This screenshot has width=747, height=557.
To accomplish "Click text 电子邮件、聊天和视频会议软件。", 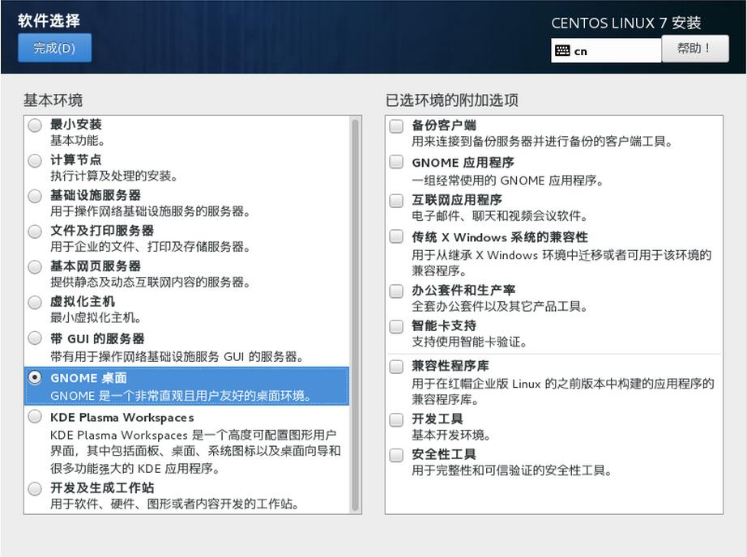I will pyautogui.click(x=500, y=216).
